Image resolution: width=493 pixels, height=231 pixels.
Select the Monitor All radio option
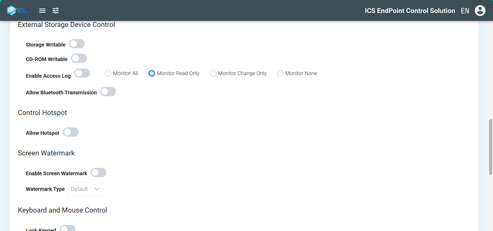(108, 73)
